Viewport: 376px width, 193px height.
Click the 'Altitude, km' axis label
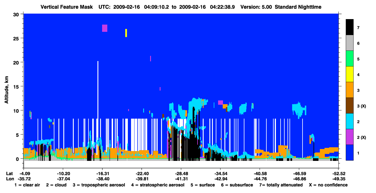pyautogui.click(x=6, y=89)
